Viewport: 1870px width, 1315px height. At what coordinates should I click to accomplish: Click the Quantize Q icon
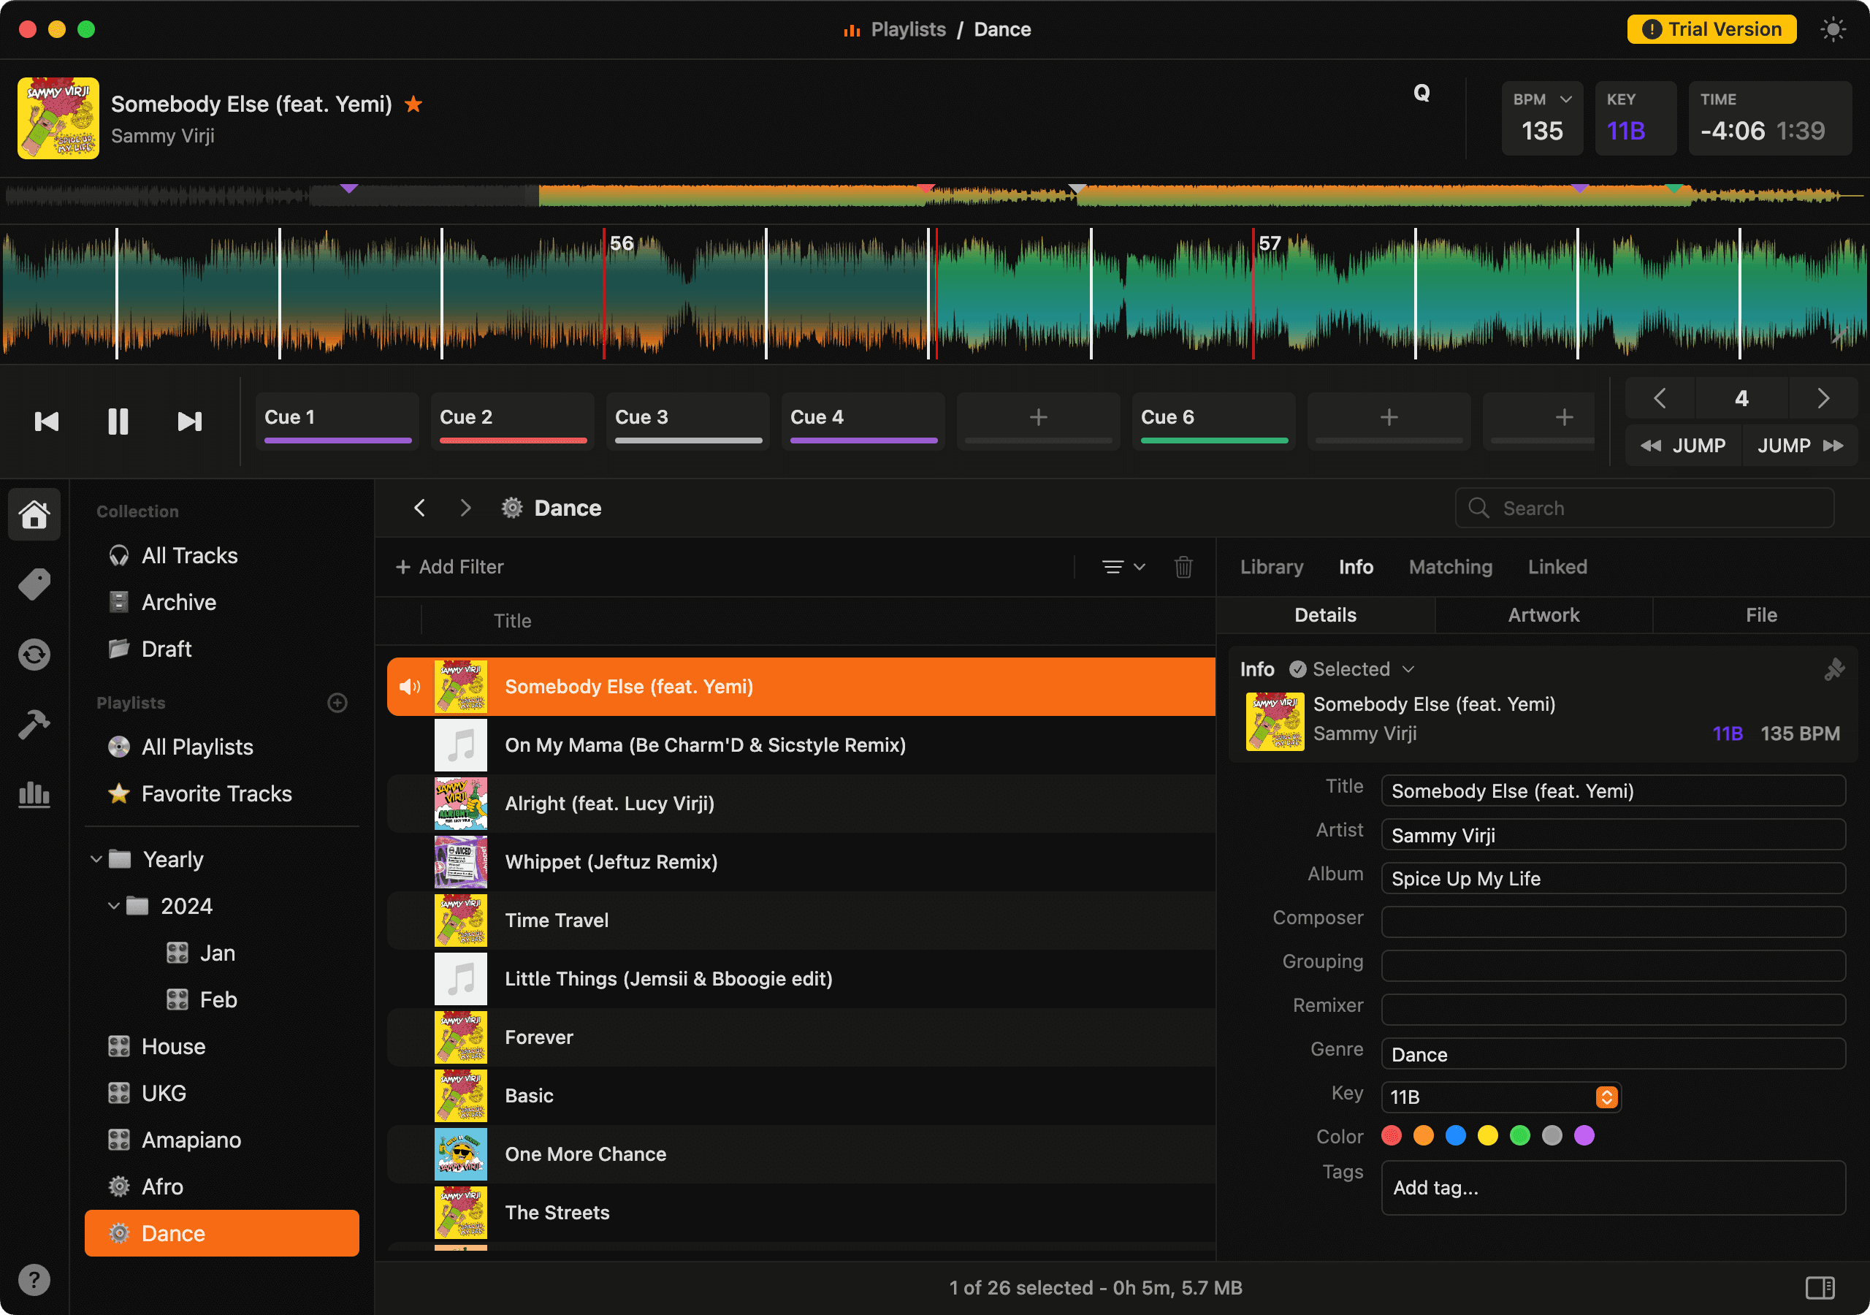(1421, 93)
